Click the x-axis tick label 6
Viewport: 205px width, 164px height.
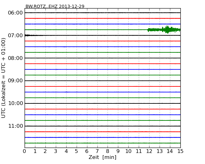pyautogui.click(x=87, y=151)
